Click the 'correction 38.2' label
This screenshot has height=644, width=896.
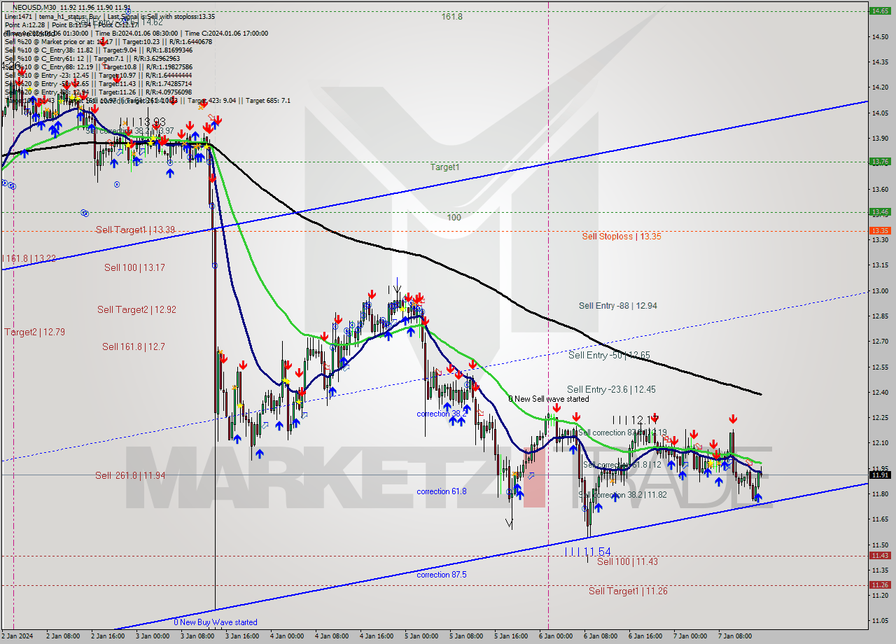pyautogui.click(x=441, y=414)
